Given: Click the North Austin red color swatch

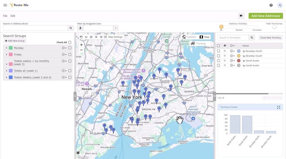Looking at the screenshot, I should 239,61.
